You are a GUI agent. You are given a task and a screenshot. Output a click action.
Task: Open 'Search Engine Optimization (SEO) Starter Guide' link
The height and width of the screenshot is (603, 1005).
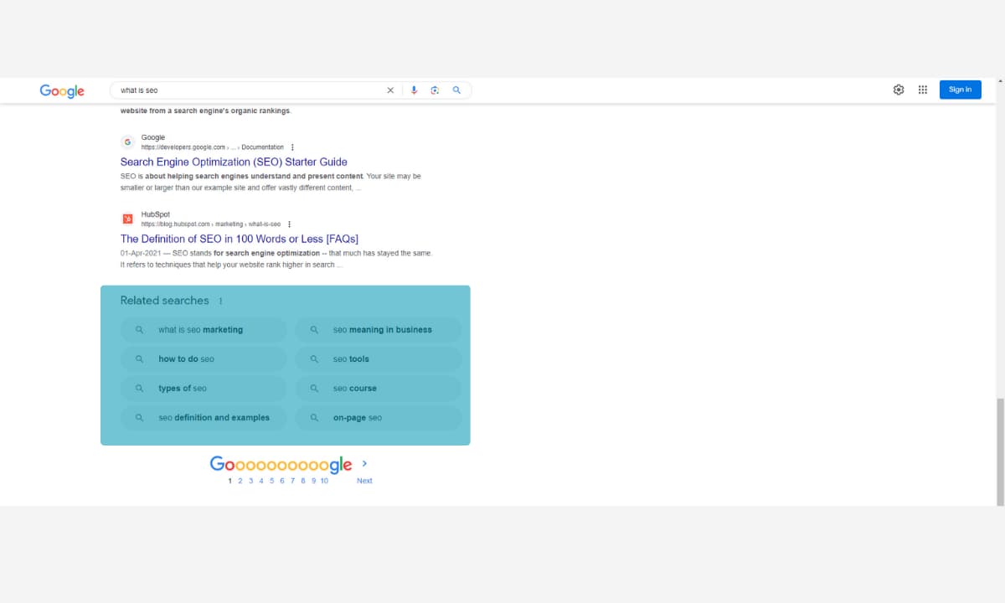click(234, 162)
